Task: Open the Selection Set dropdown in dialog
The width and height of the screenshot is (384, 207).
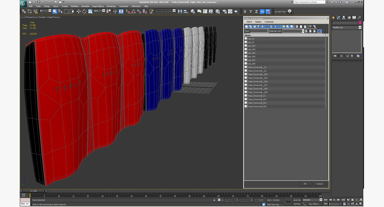Action: [x=293, y=31]
